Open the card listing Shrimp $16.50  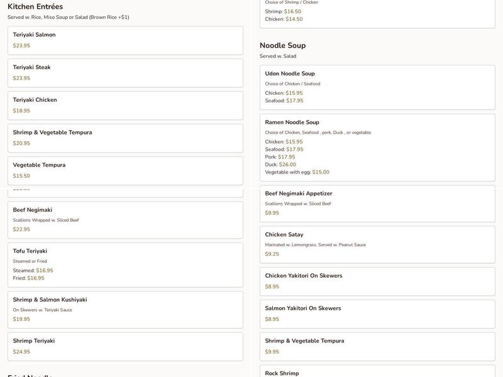tap(377, 14)
